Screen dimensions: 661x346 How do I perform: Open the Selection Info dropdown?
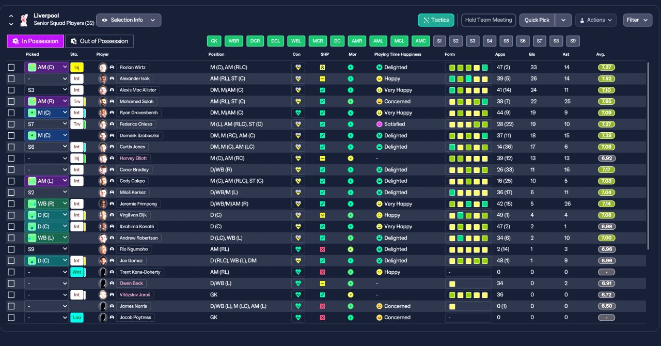tap(129, 20)
